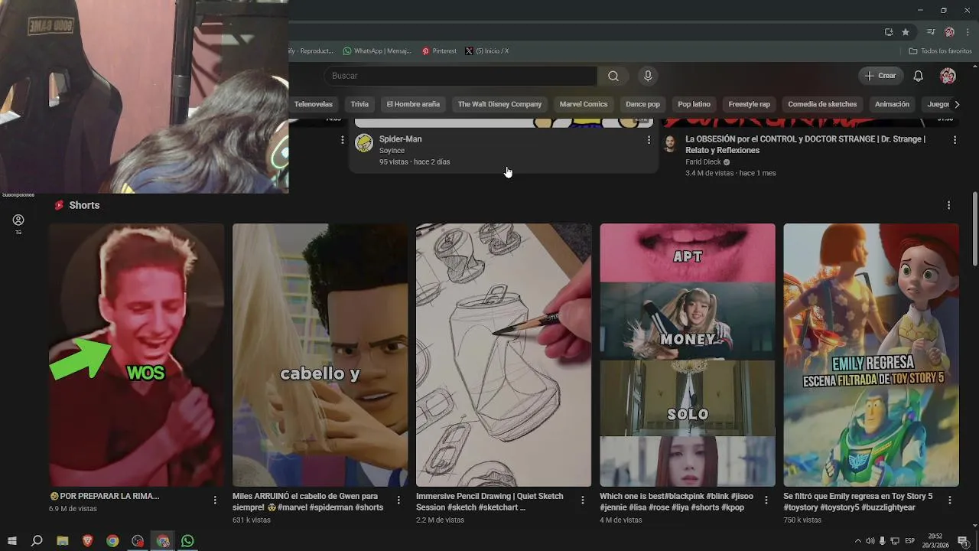Open Todos los favoritos folder

coord(940,51)
